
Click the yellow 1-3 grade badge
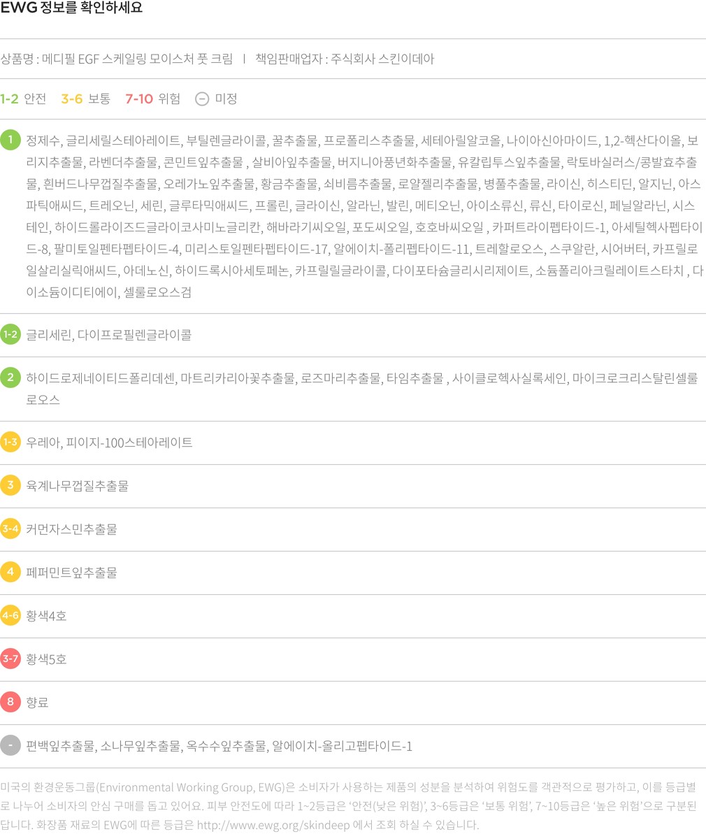pos(10,442)
